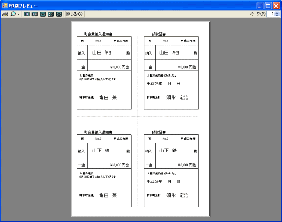Switch to one-page view layout

[27, 14]
